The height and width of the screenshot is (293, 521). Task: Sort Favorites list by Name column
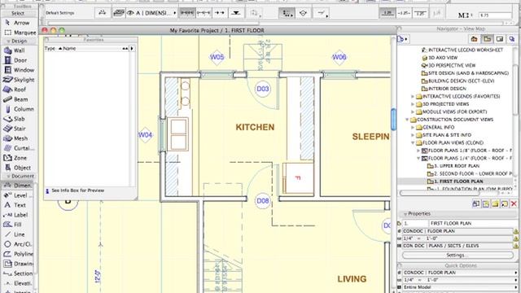(x=69, y=49)
